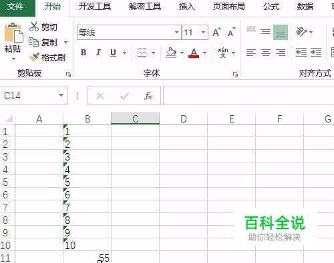
Task: Select column A header
Action: [x=39, y=119]
